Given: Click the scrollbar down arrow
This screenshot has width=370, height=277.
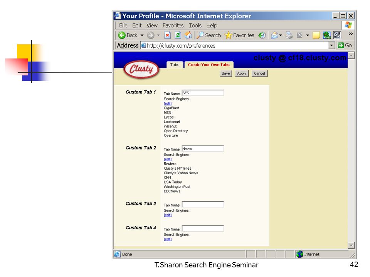Looking at the screenshot, I should 351,245.
